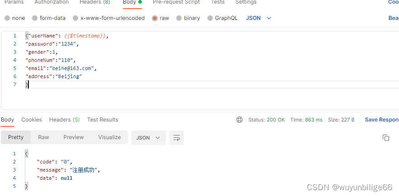Open the Pre-request Script tab

tap(176, 2)
